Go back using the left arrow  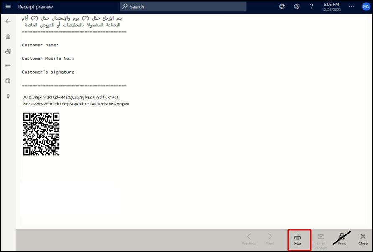(8, 21)
